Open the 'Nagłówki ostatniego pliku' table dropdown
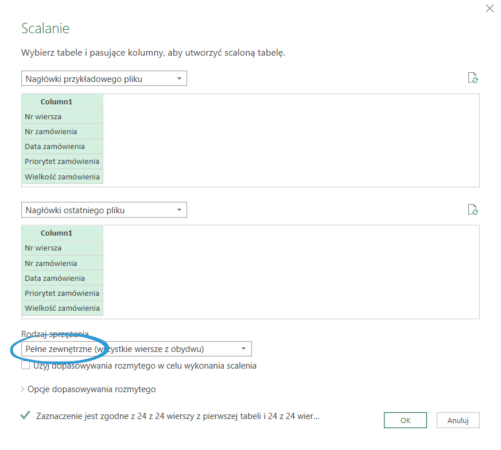 (104, 210)
